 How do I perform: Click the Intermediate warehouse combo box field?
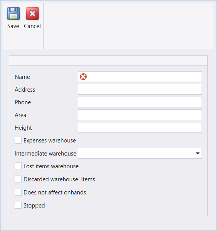tap(140, 153)
